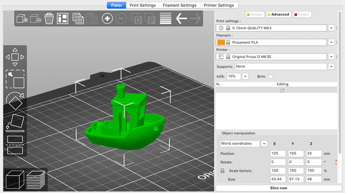Click the Infill 15% field
The height and width of the screenshot is (193, 345).
234,76
